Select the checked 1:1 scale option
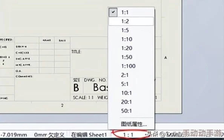 (131, 12)
